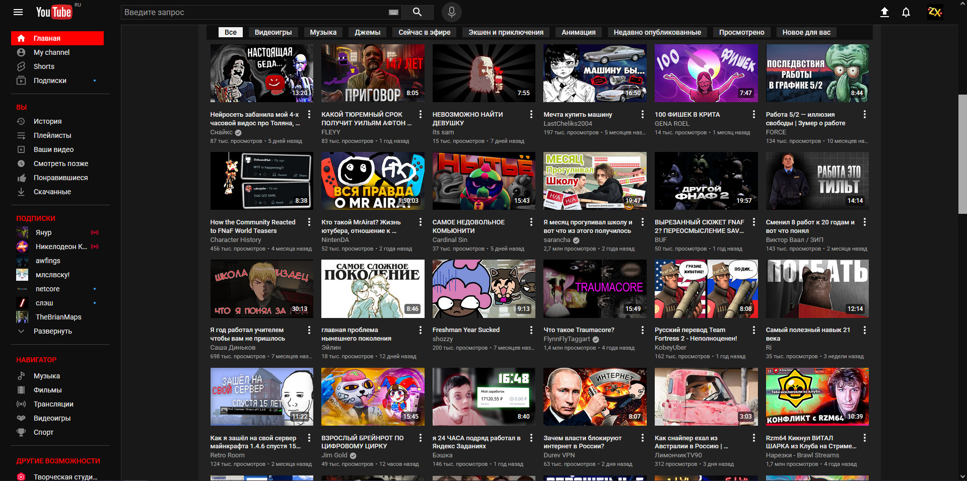The height and width of the screenshot is (481, 967).
Task: Select the Недавно опубликованные chip
Action: coord(657,32)
